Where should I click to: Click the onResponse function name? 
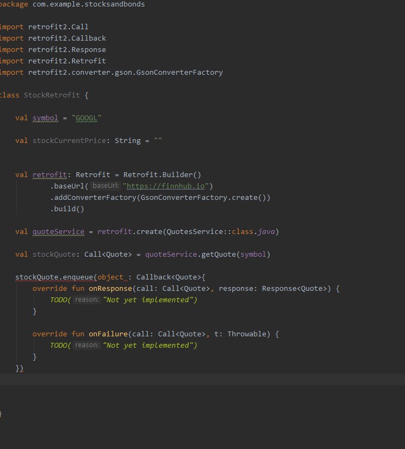pos(110,289)
